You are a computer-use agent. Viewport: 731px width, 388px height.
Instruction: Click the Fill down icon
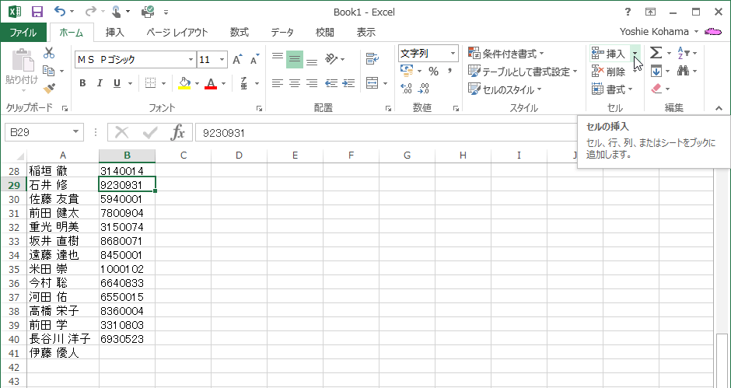pyautogui.click(x=656, y=72)
